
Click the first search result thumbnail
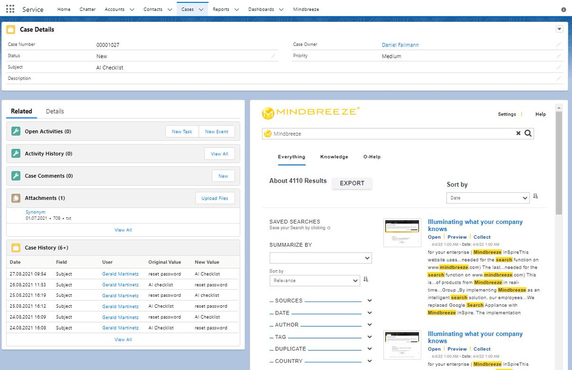pos(402,233)
